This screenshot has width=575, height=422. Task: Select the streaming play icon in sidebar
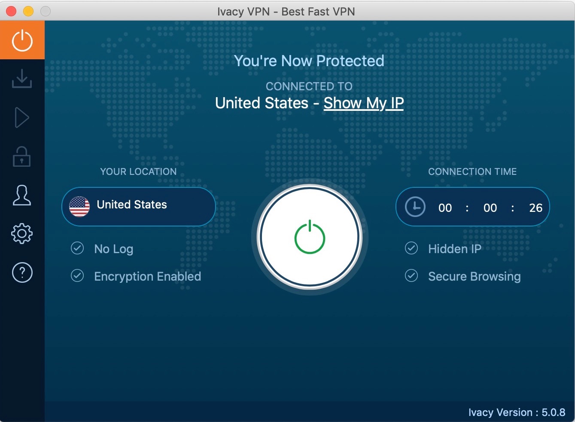pyautogui.click(x=22, y=118)
